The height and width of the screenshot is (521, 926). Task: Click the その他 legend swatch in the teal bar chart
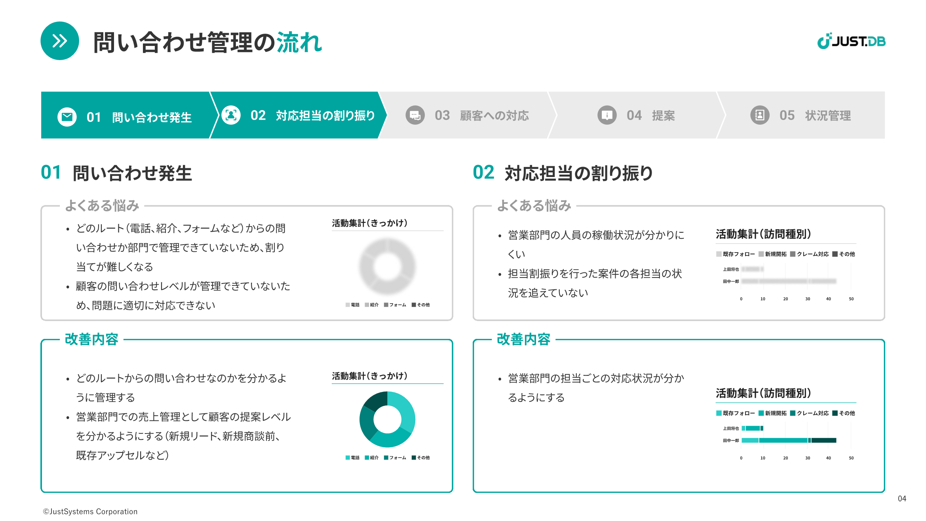(835, 413)
